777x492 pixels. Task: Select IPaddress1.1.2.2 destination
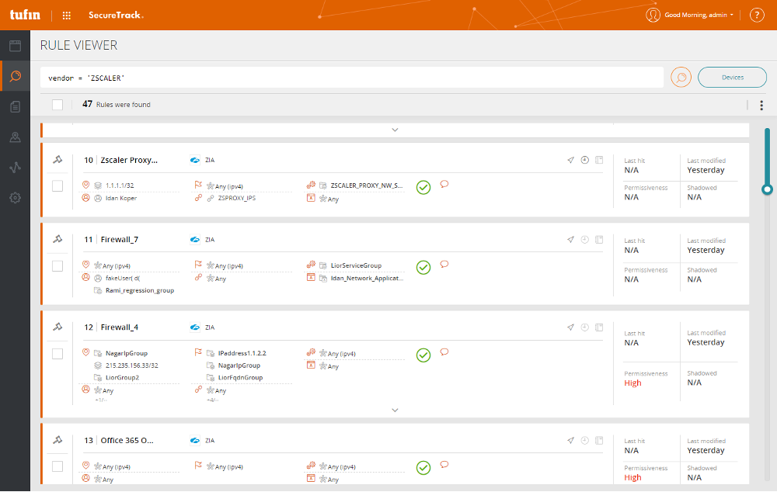pyautogui.click(x=242, y=353)
